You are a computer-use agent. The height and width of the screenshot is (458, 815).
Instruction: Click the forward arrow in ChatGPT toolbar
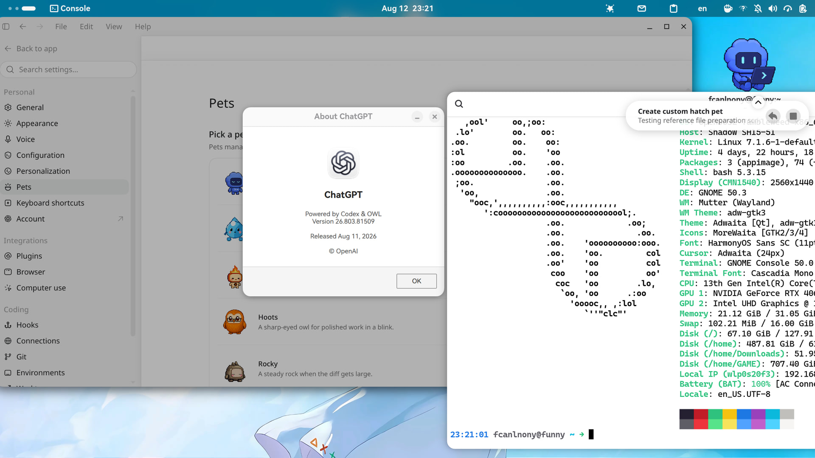[x=40, y=26]
